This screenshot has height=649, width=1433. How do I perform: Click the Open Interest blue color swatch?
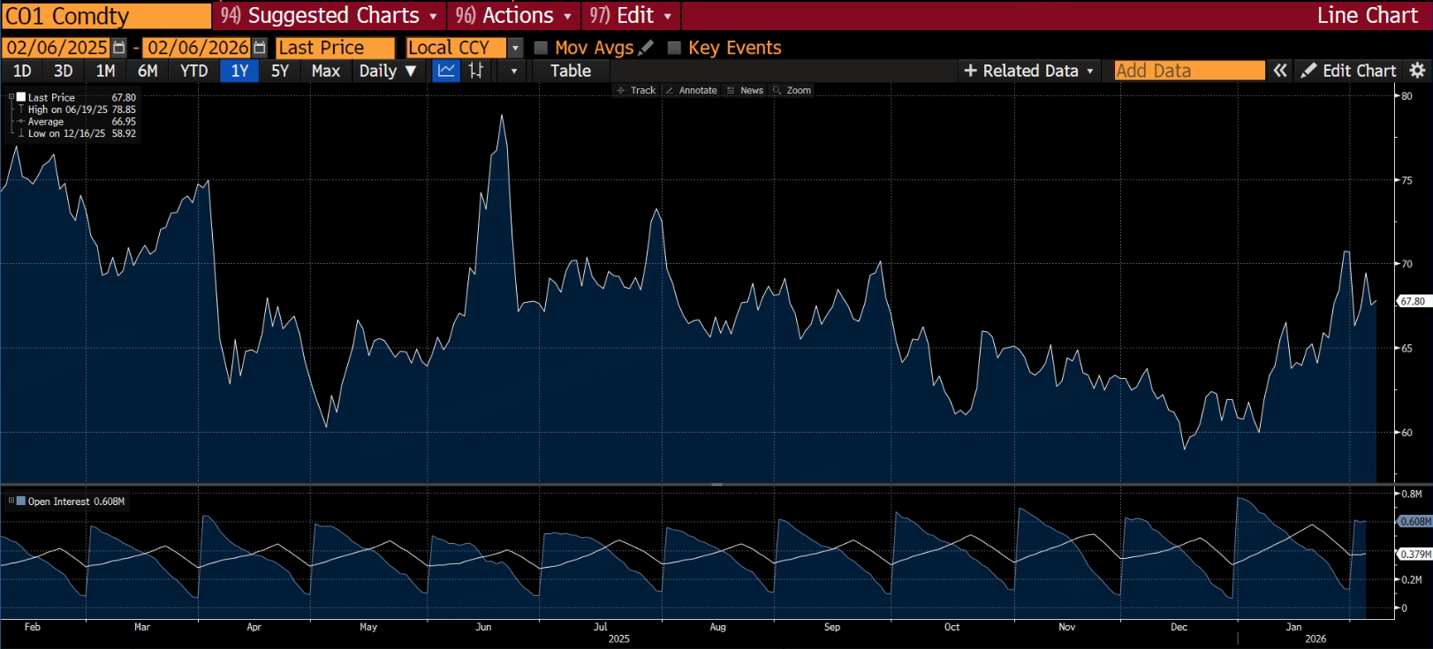[x=21, y=501]
